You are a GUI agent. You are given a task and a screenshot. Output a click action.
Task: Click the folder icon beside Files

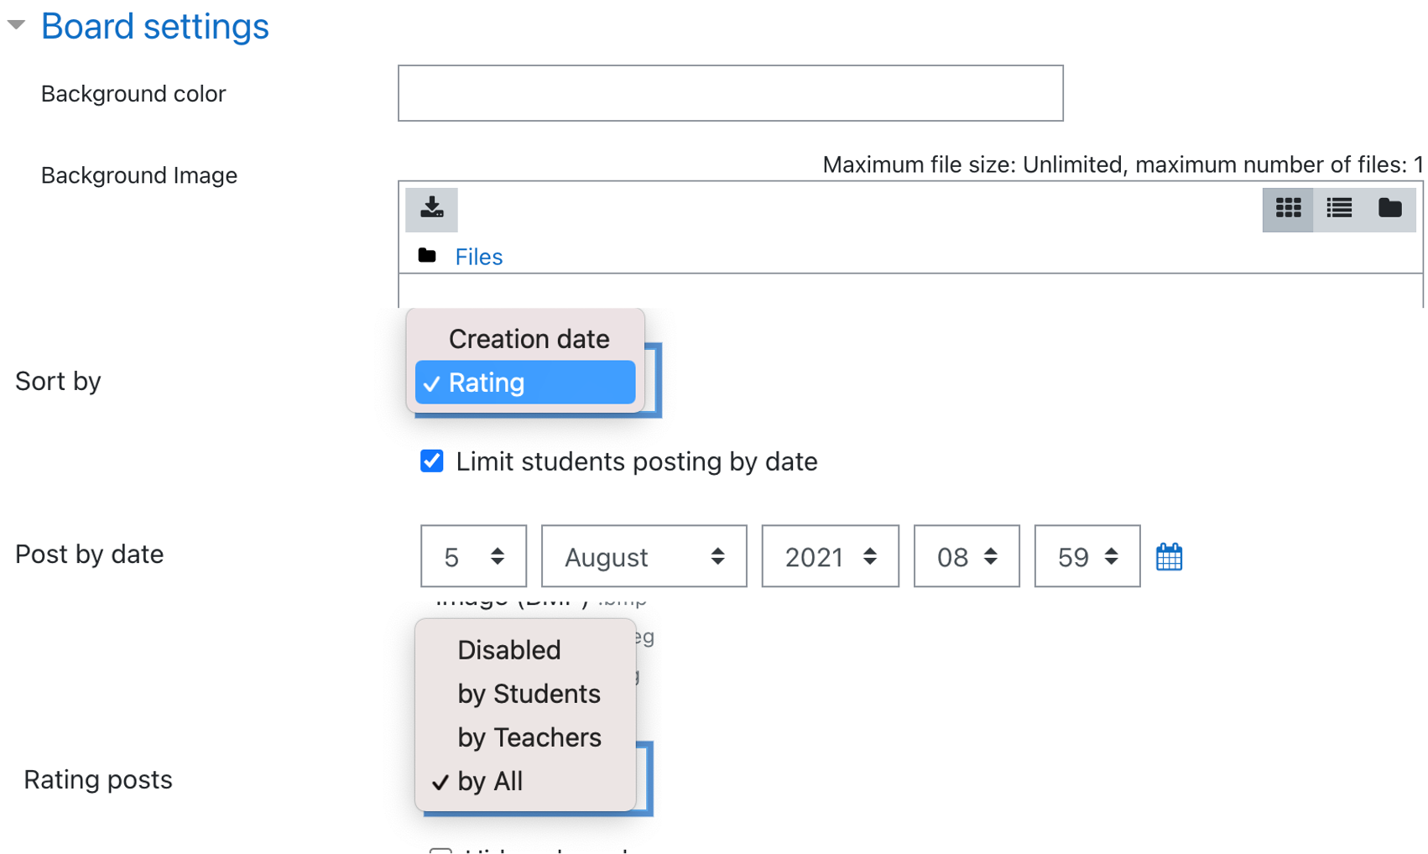pos(427,256)
